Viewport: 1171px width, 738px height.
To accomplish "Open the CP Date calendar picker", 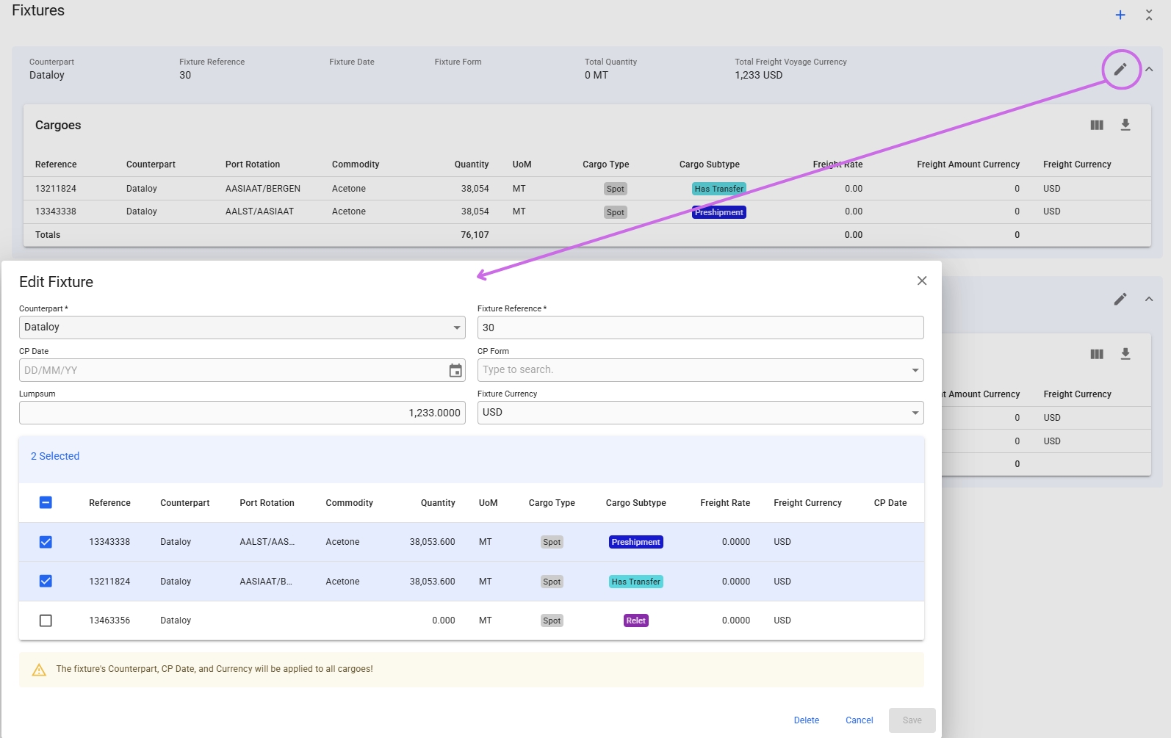I will [455, 370].
